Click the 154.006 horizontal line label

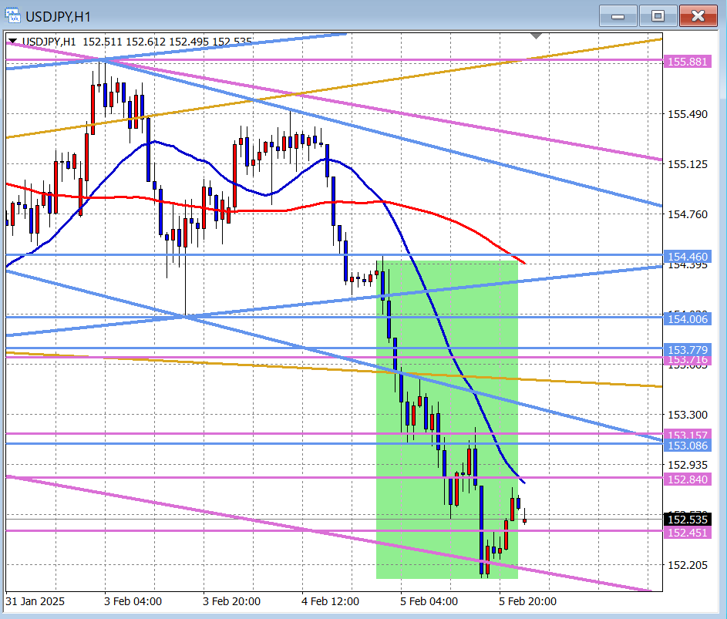(686, 318)
